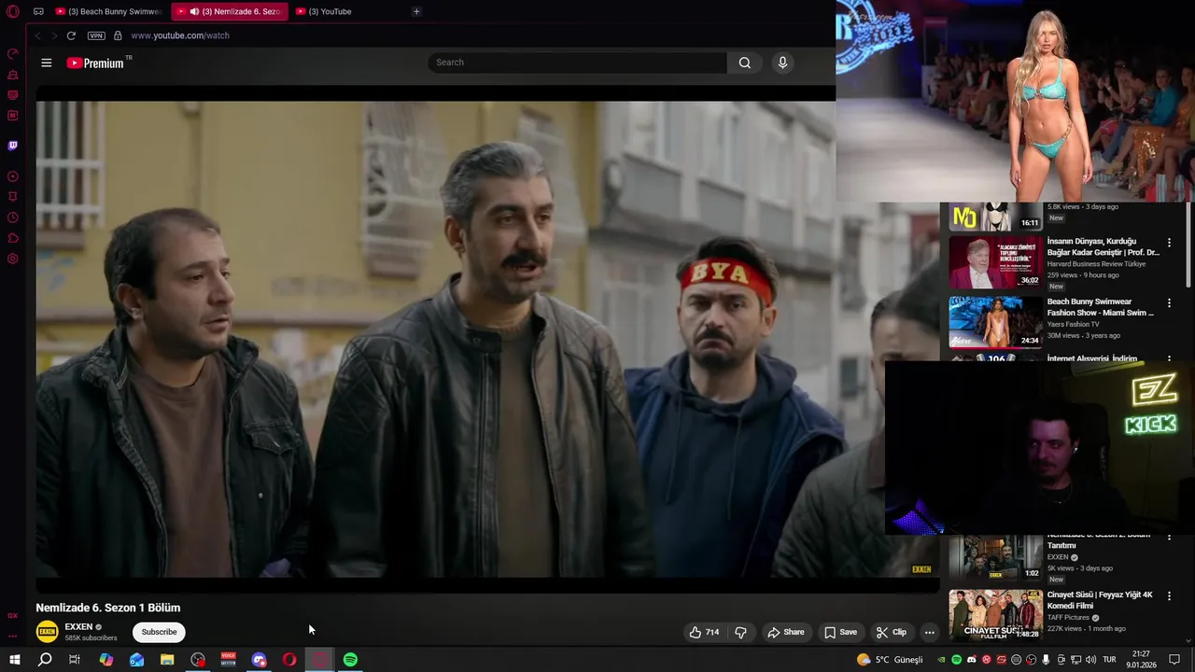
Task: Open options for İnsanın Dünyası video
Action: pos(1169,243)
